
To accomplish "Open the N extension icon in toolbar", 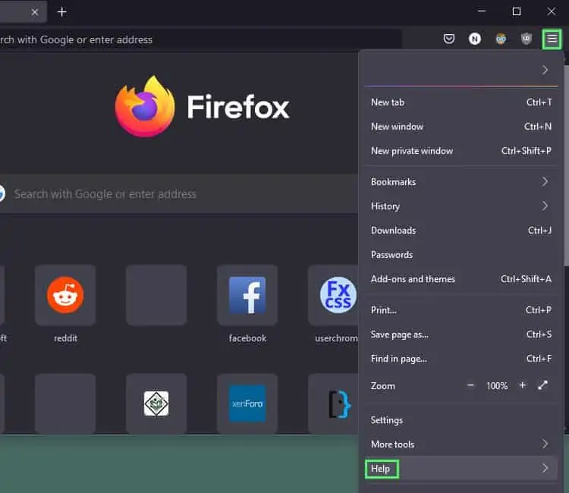I will 475,39.
